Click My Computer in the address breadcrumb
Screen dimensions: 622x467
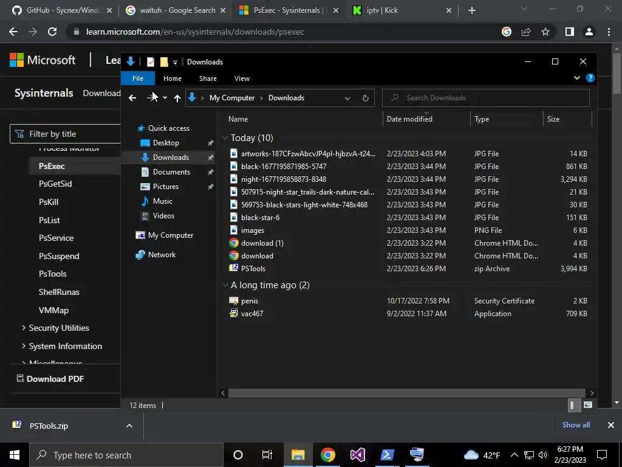231,98
